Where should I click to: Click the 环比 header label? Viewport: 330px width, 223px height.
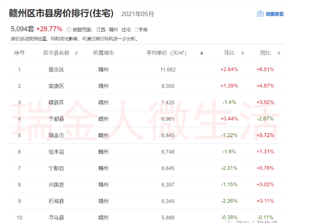coord(229,53)
